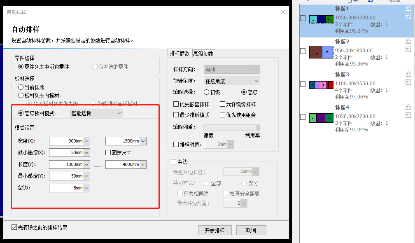Click the export icon for 排版4

(408, 107)
